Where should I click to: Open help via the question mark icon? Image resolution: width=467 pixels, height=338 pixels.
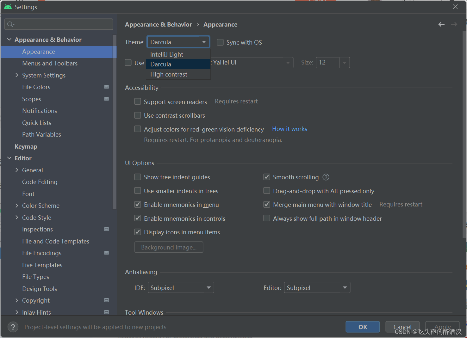click(13, 327)
